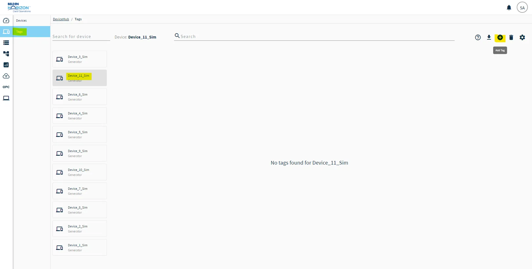The image size is (532, 269).
Task: Follow the DeviceHub breadcrumb link
Action: pyautogui.click(x=61, y=19)
